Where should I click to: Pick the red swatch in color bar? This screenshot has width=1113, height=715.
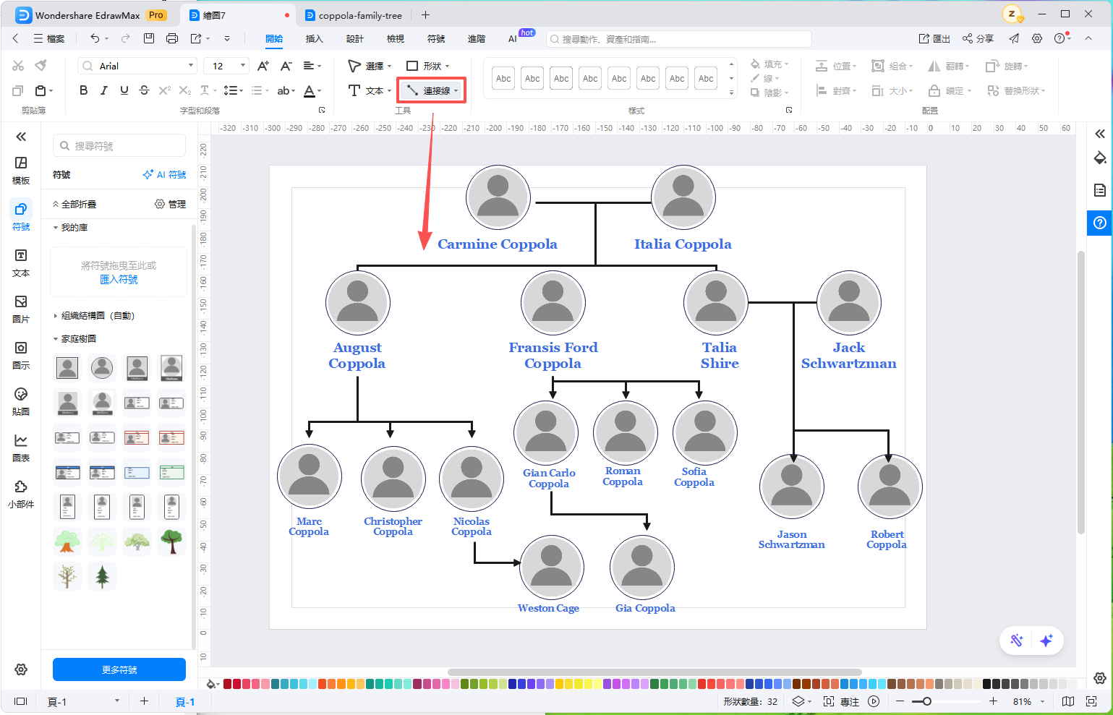click(x=228, y=684)
